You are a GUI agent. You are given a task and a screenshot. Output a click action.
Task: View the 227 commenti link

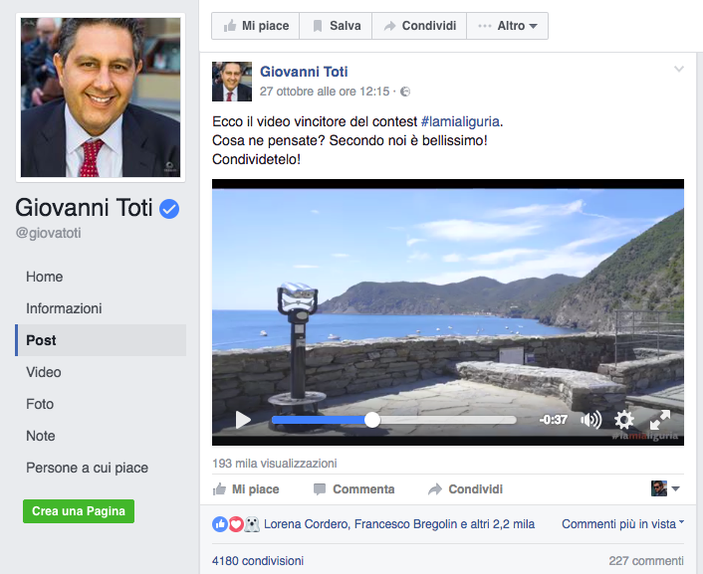click(646, 561)
